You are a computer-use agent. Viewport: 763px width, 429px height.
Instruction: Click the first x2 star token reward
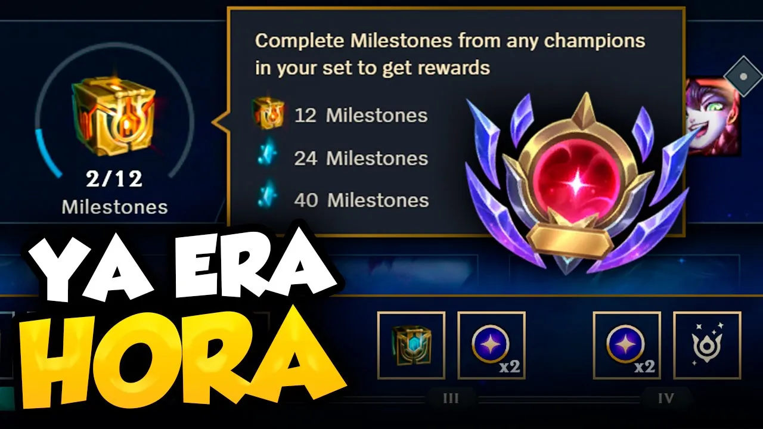[491, 346]
